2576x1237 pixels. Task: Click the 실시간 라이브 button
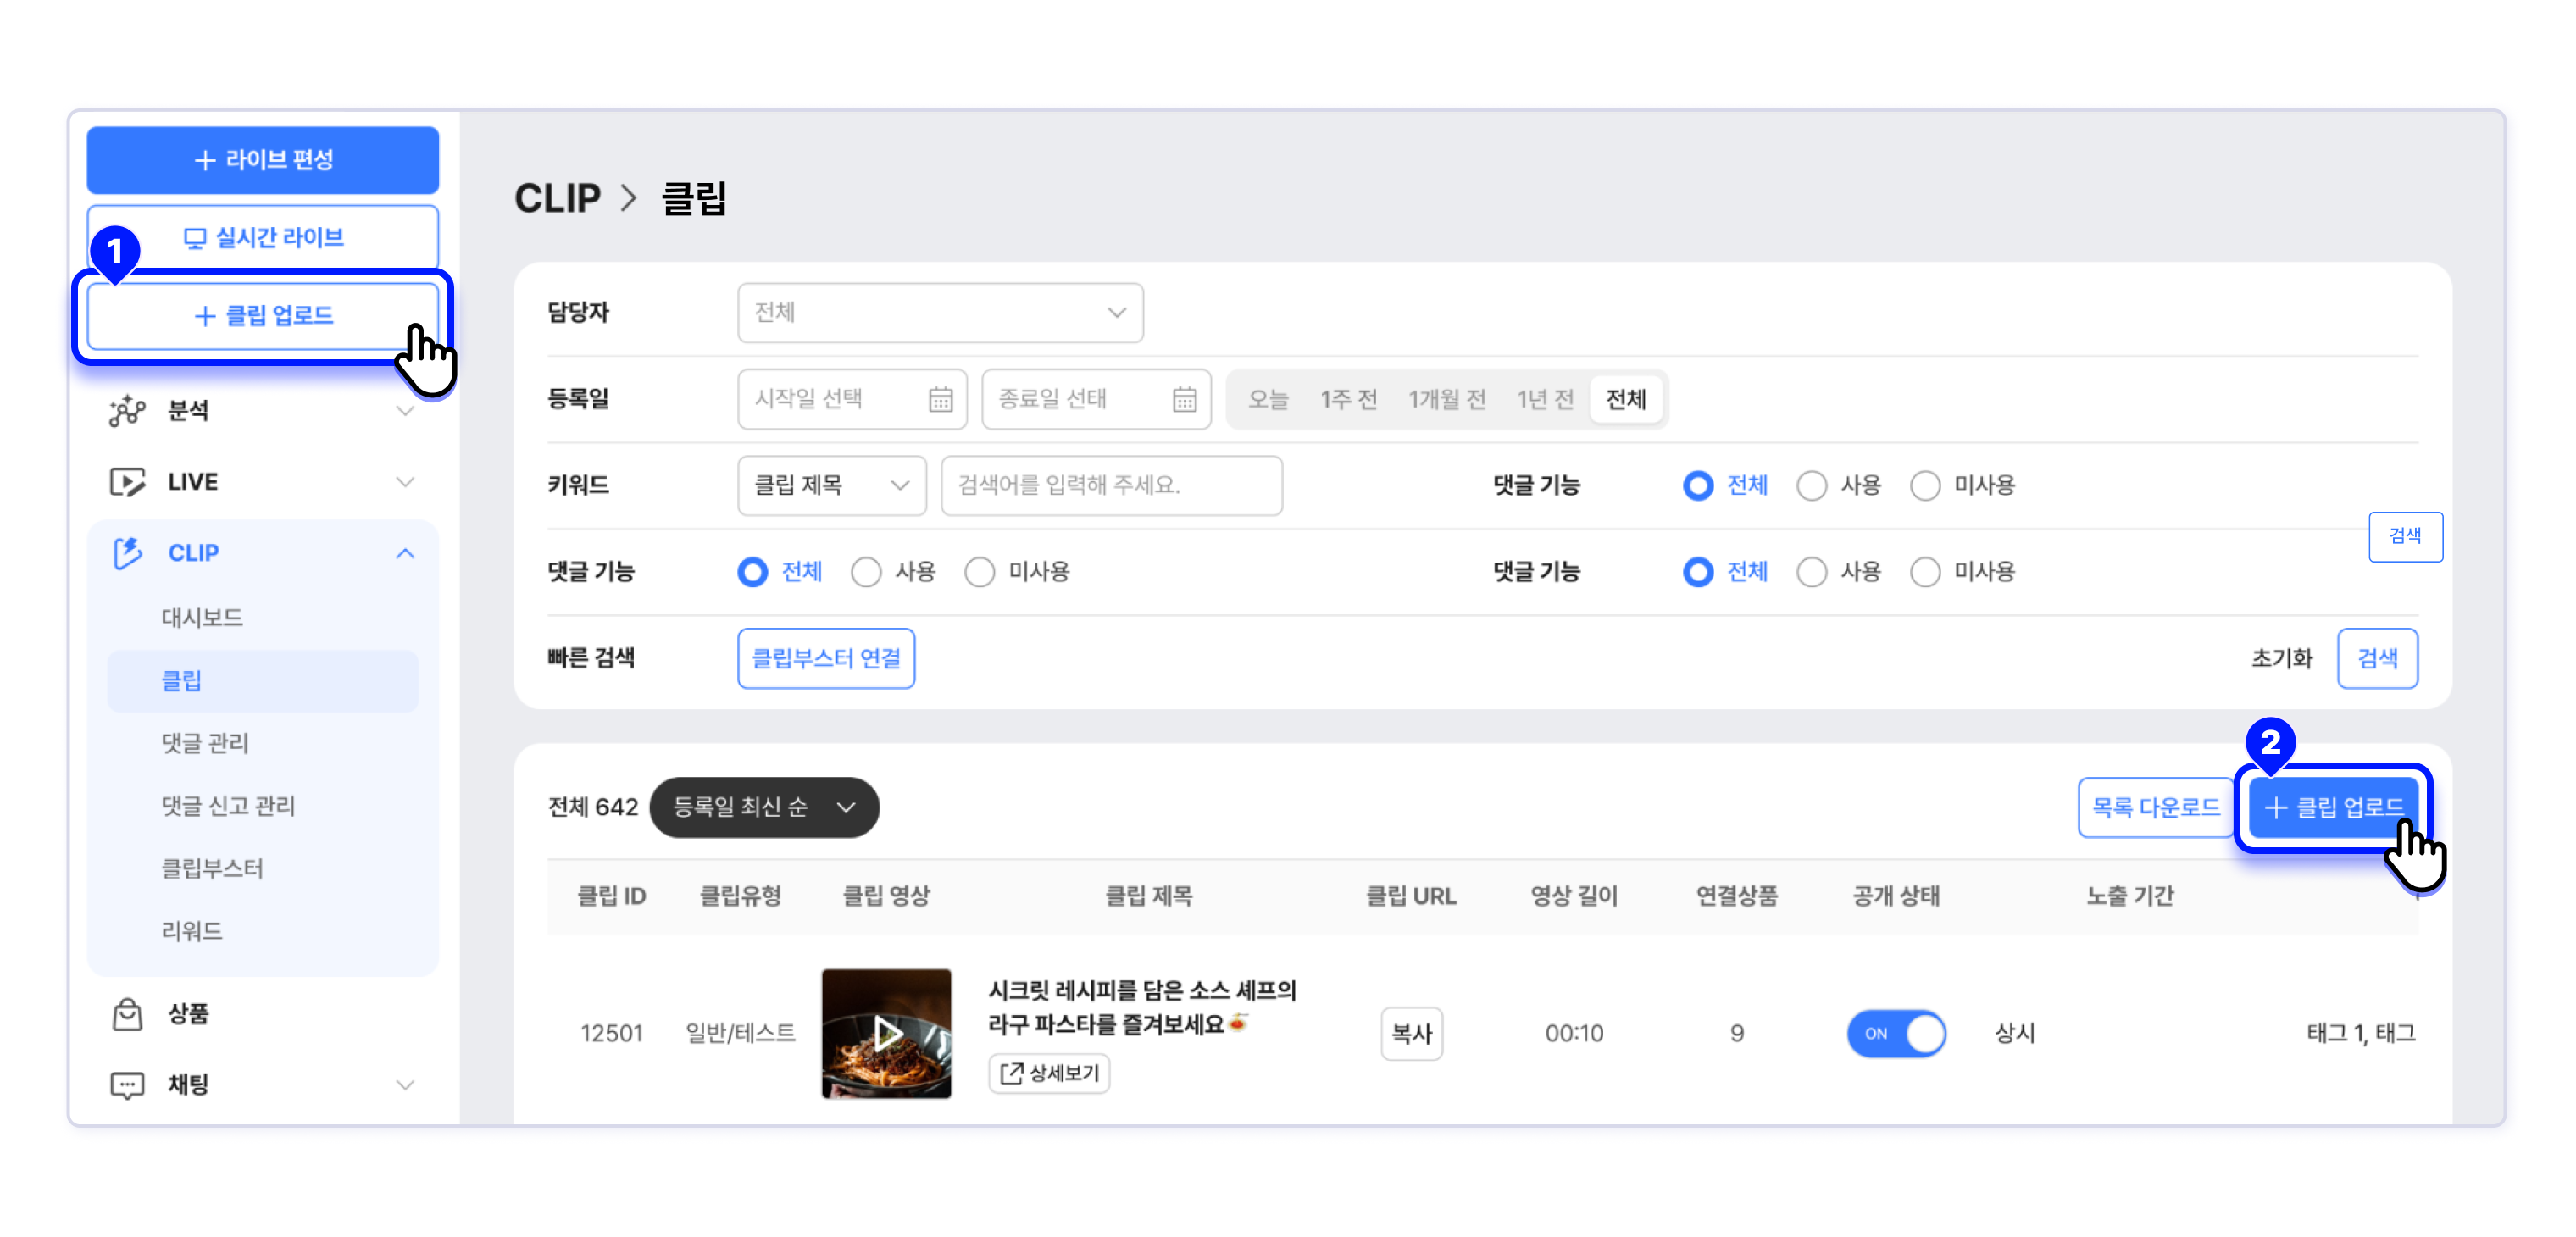[x=262, y=238]
